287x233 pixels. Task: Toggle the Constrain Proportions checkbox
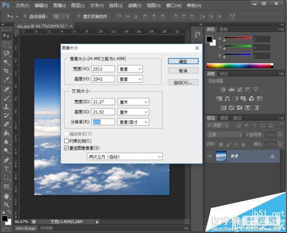[67, 141]
